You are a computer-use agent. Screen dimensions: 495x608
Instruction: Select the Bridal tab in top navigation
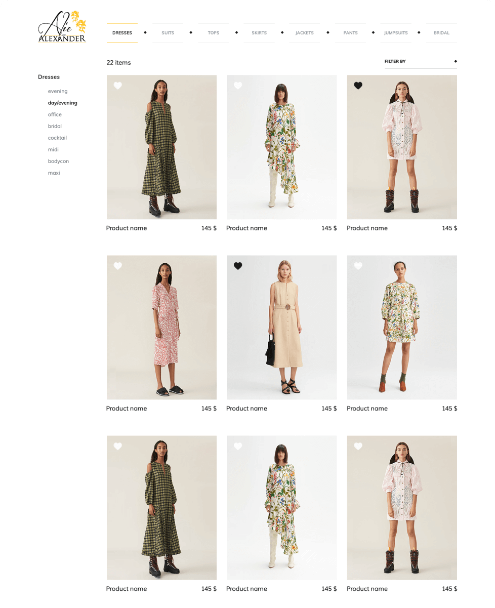pos(441,33)
